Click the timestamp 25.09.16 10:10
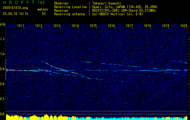This screenshot has width=190, height=120. (15, 14)
